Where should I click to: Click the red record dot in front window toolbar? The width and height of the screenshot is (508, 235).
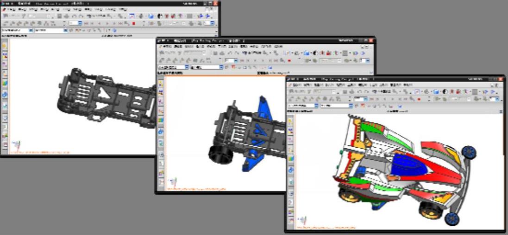pos(419,99)
